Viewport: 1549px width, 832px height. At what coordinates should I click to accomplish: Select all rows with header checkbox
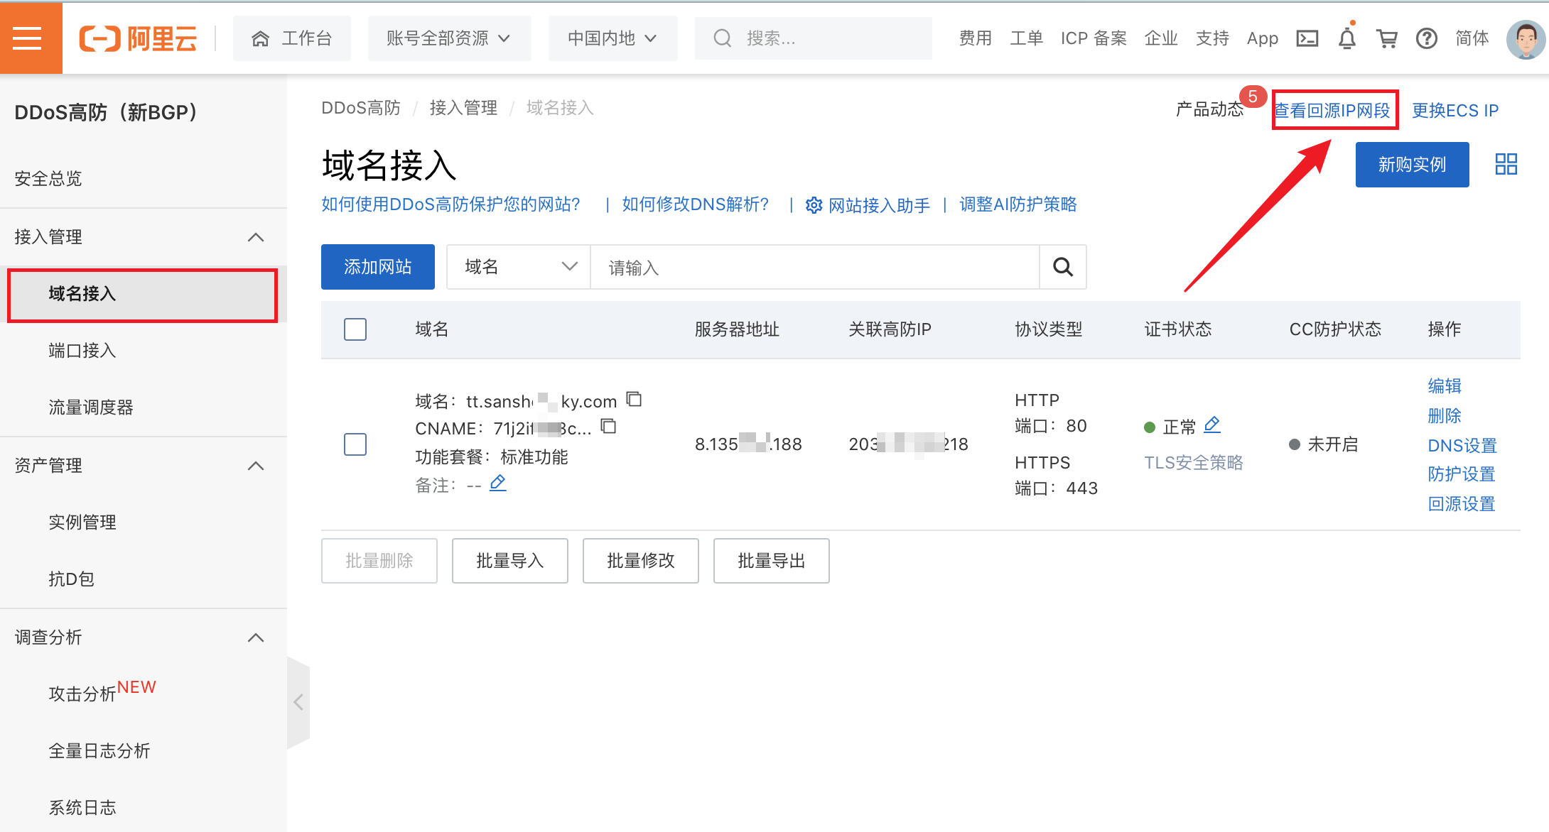(x=355, y=329)
